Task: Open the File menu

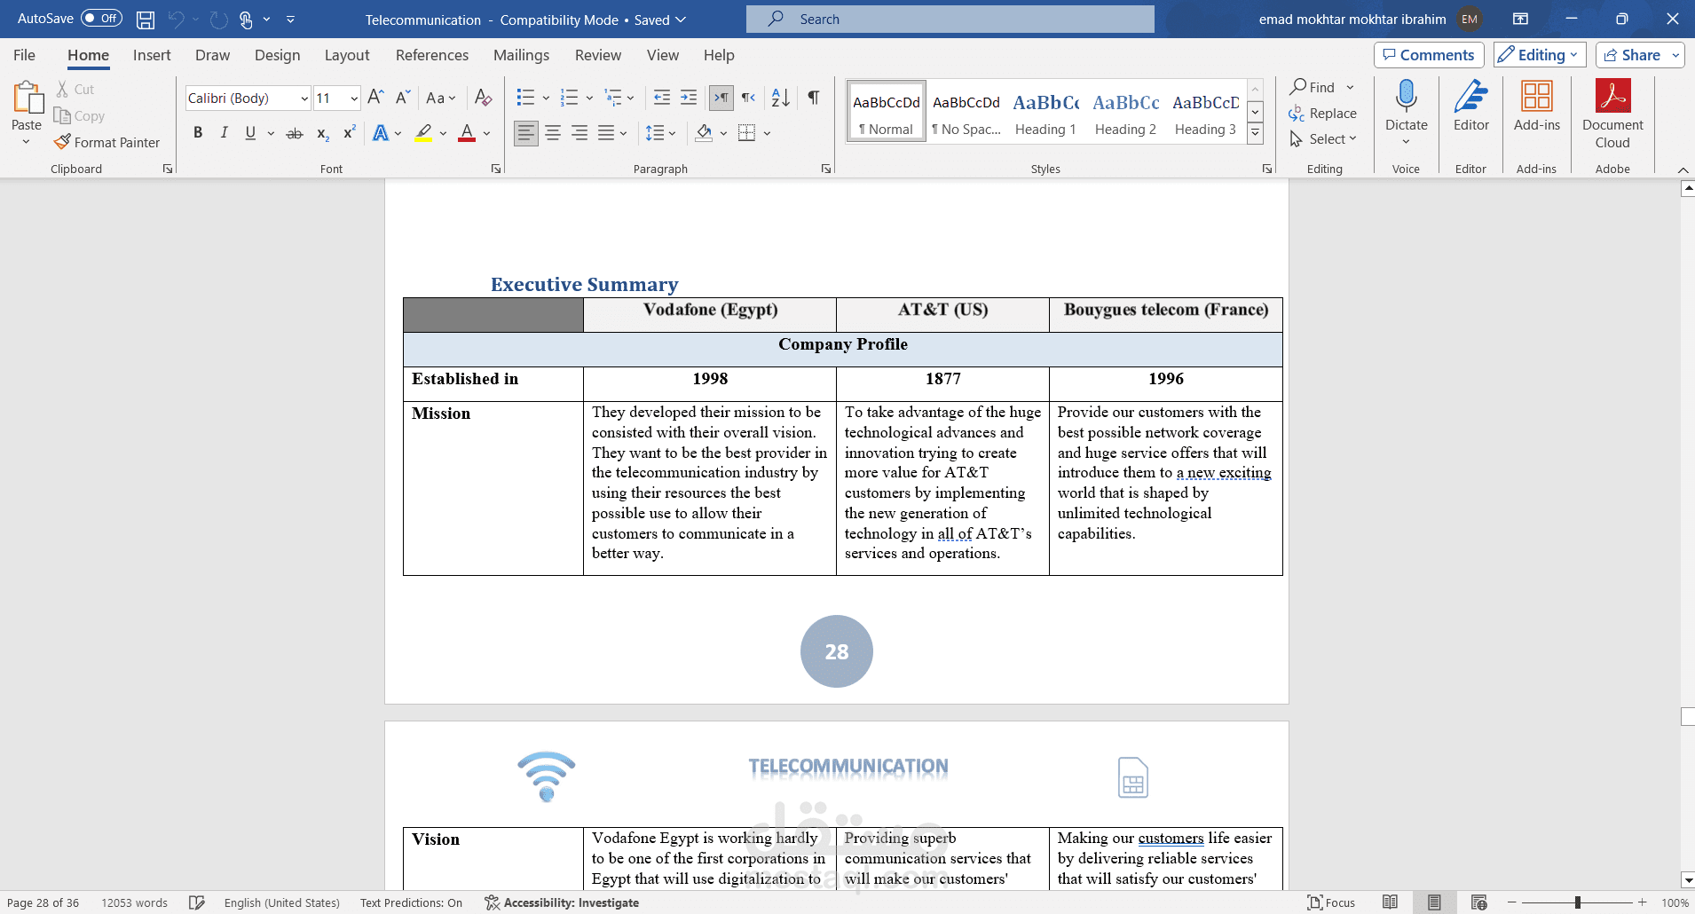Action: [25, 55]
